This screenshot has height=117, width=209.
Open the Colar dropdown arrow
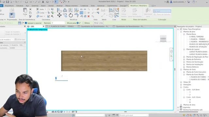(25, 16)
